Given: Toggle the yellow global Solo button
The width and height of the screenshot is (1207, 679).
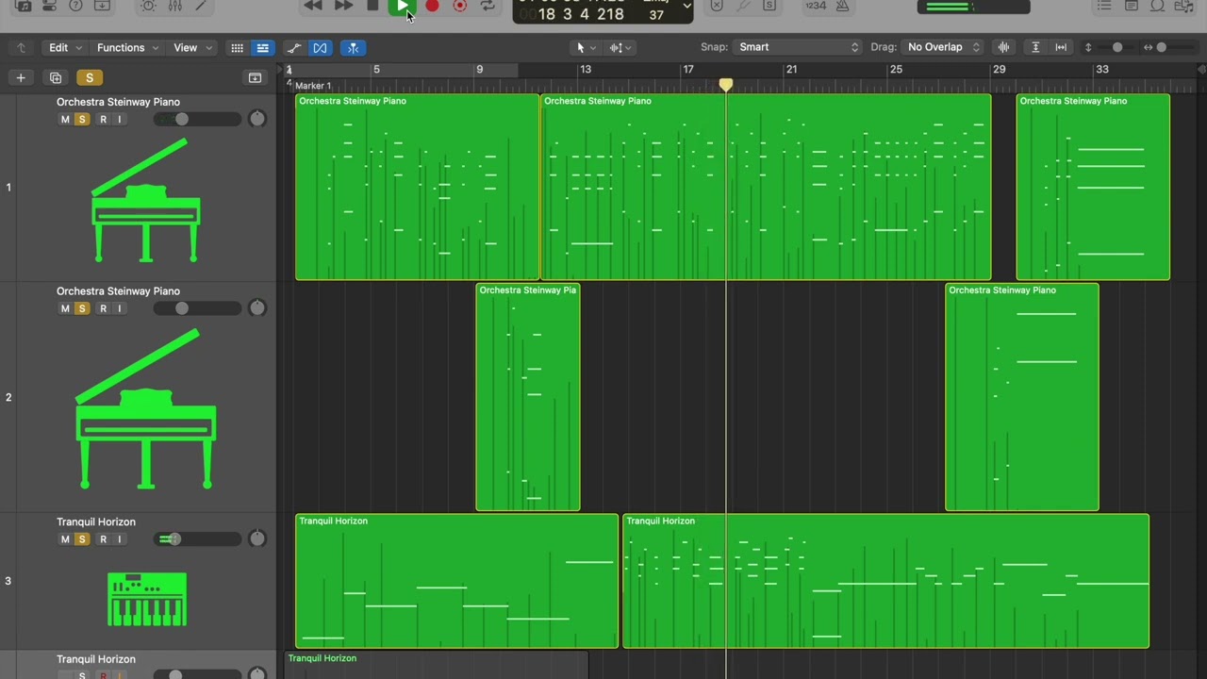Looking at the screenshot, I should [x=90, y=77].
